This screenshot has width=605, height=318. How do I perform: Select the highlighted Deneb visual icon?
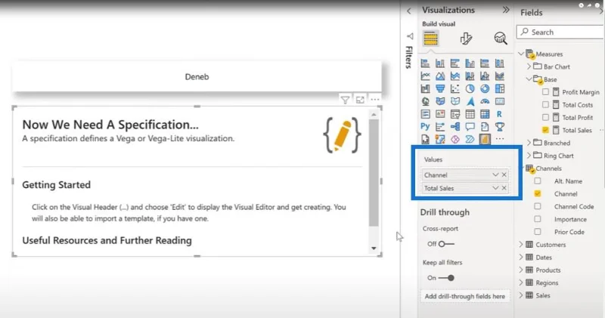pos(485,139)
